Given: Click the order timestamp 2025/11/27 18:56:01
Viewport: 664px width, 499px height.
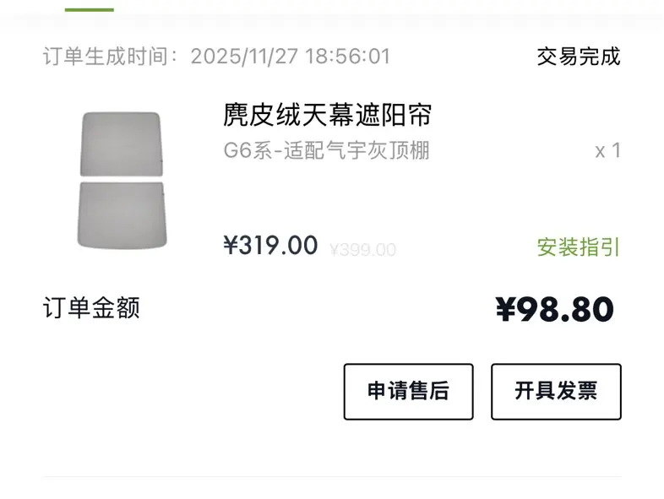Looking at the screenshot, I should coord(291,57).
